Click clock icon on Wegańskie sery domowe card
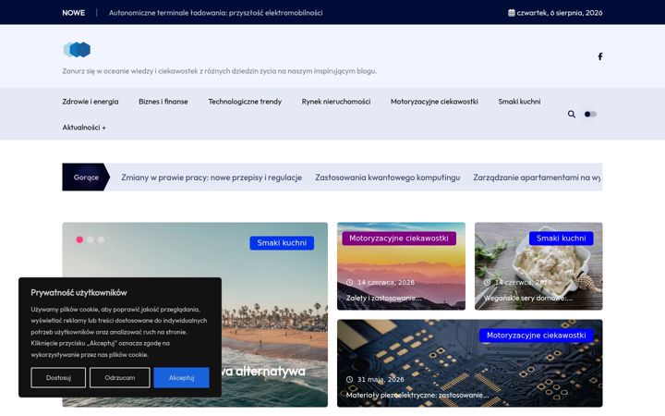This screenshot has height=416, width=665. click(487, 282)
